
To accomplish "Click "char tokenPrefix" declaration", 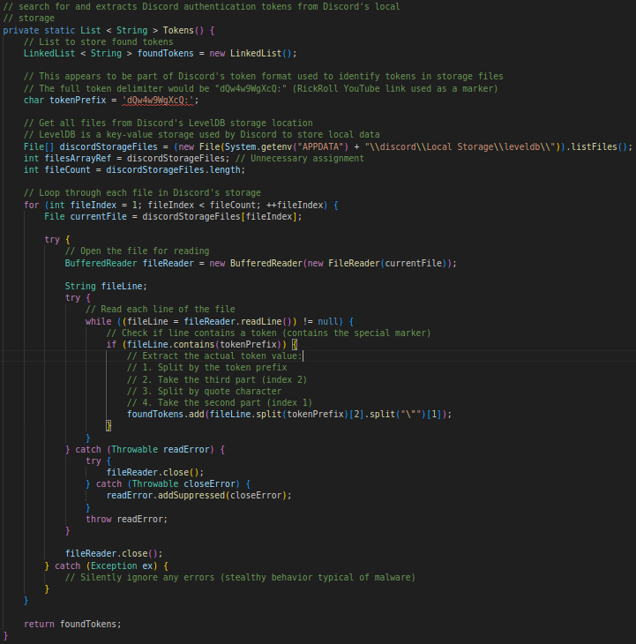I will 65,101.
